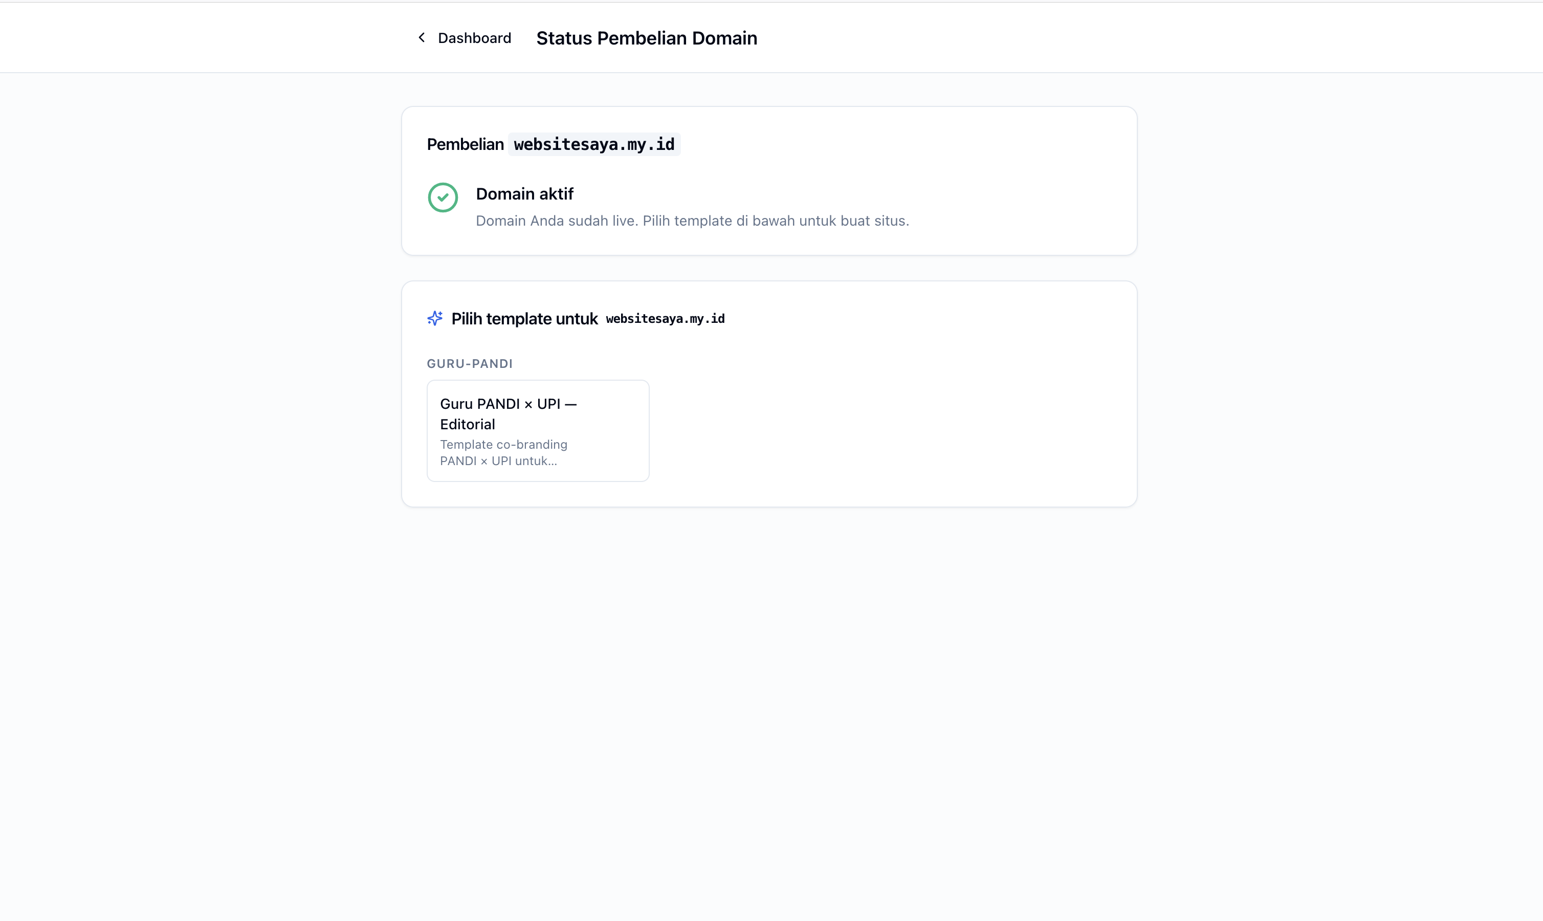This screenshot has height=921, width=1543.
Task: Click the word Pembelian in the first card
Action: (466, 145)
